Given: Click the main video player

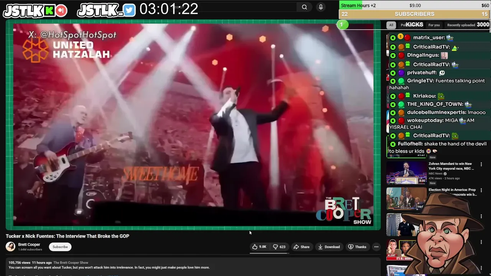Looking at the screenshot, I should (x=193, y=125).
